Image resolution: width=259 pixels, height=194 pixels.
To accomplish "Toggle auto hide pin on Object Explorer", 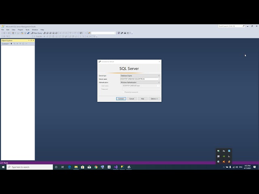I will [x=31, y=40].
